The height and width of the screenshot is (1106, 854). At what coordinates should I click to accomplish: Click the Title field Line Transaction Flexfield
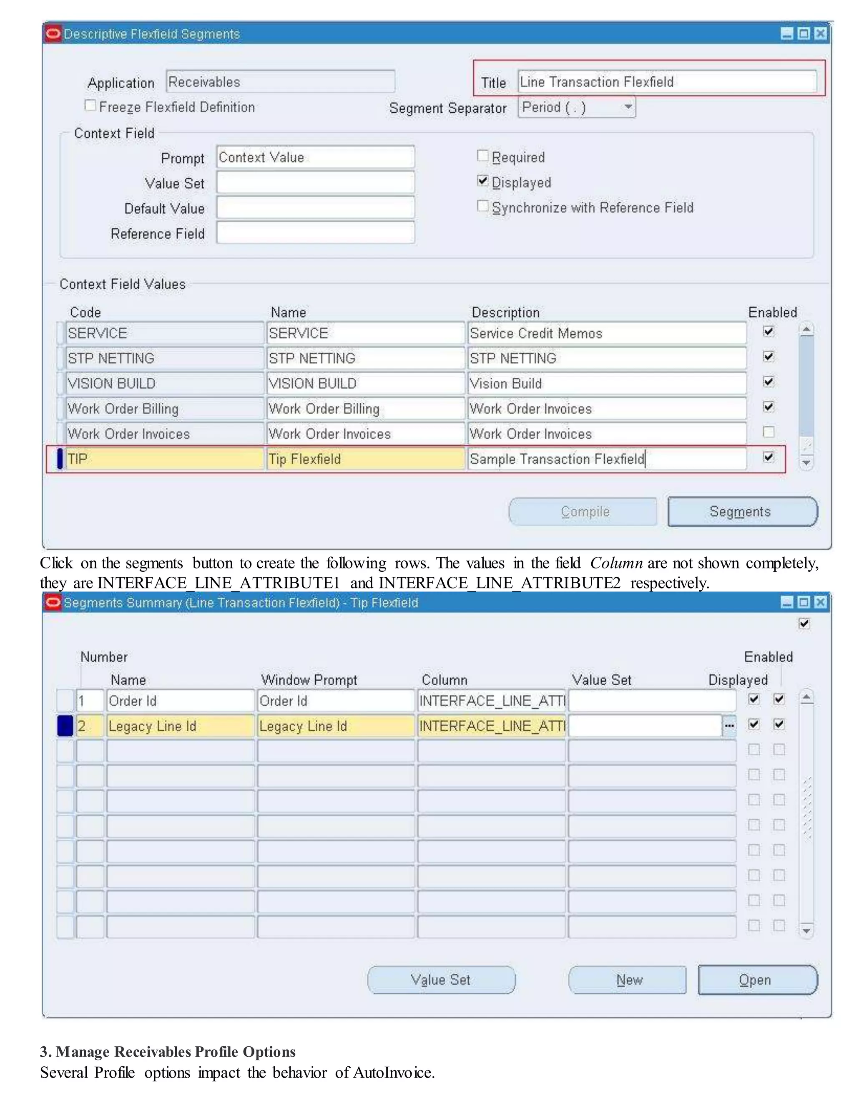667,81
